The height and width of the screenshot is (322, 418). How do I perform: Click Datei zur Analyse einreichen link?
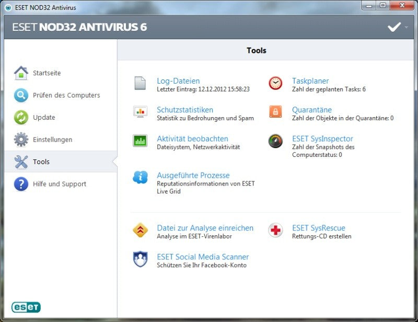(205, 228)
